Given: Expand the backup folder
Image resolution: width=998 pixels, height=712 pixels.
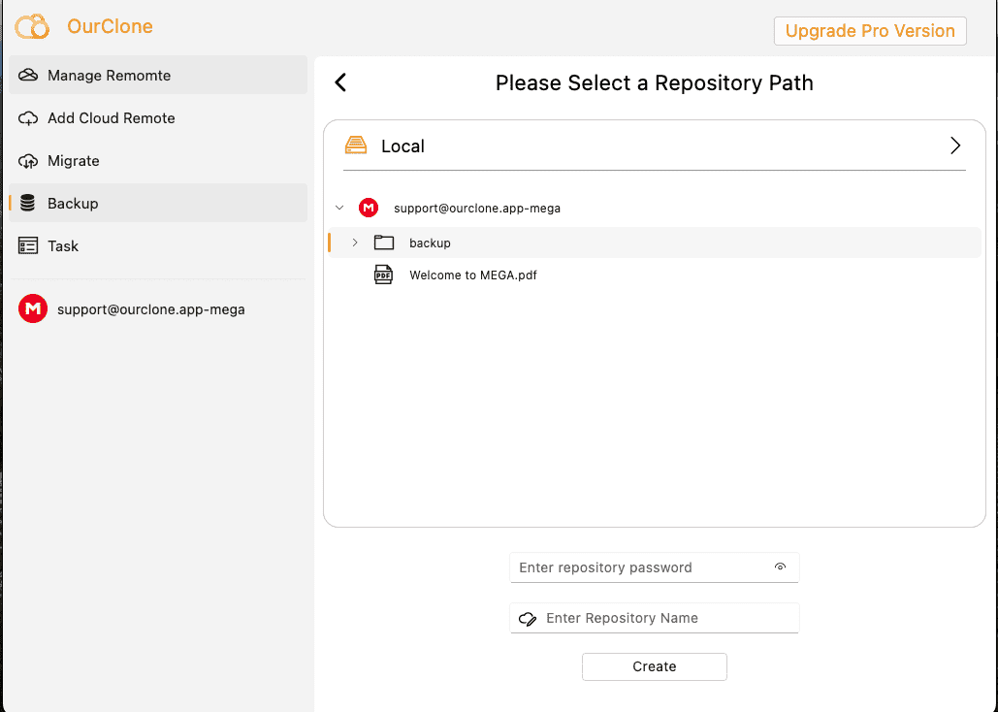Looking at the screenshot, I should click(x=355, y=243).
